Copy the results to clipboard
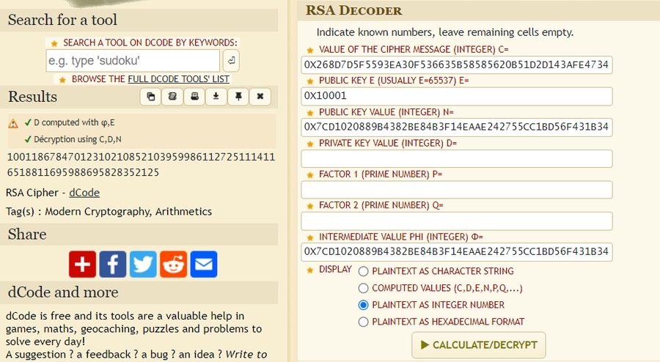 pyautogui.click(x=150, y=96)
